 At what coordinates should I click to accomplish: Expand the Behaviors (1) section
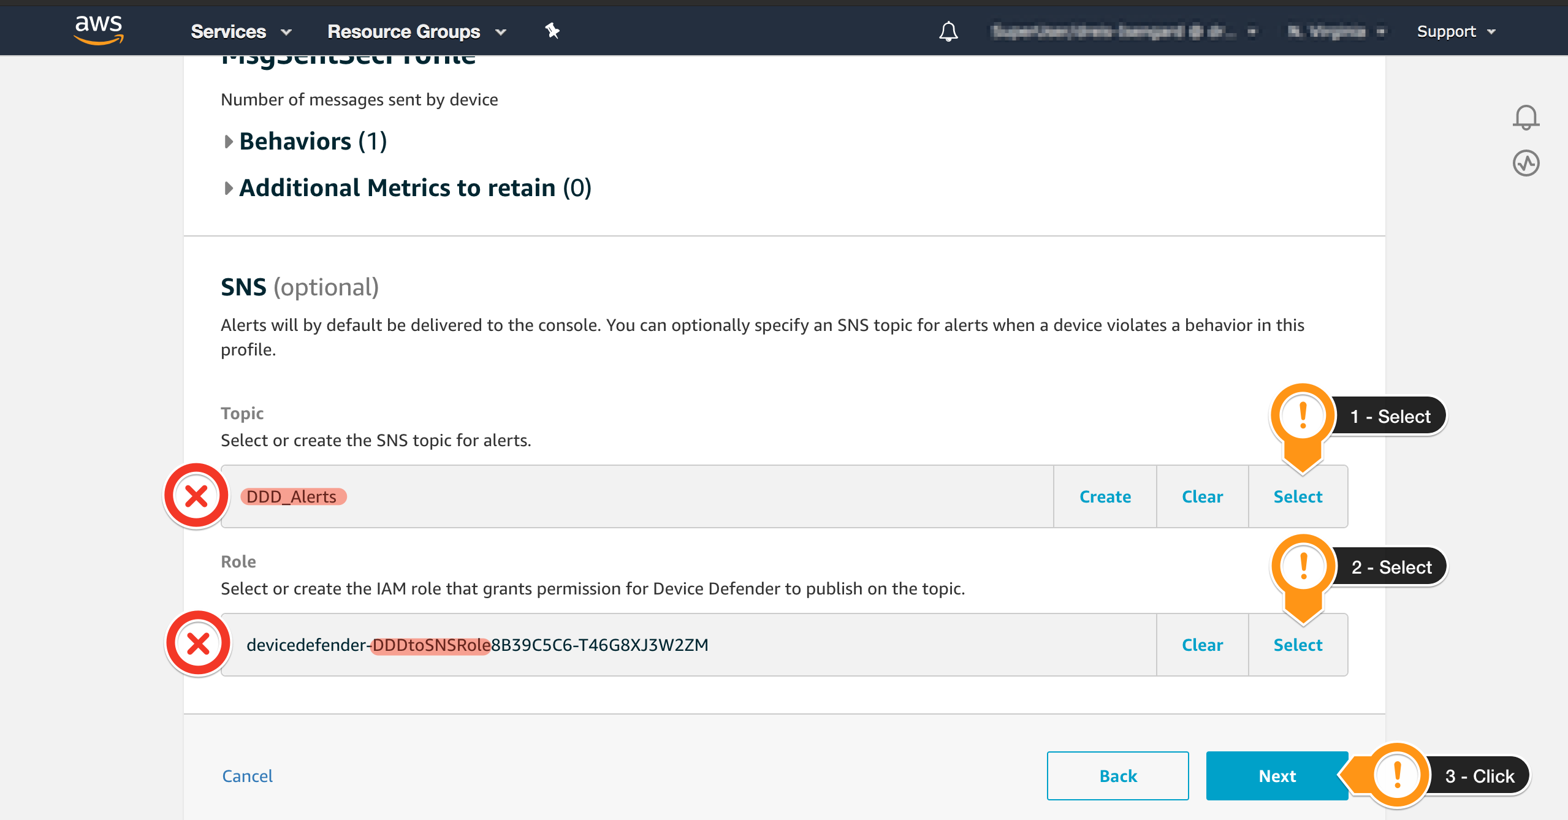(305, 142)
